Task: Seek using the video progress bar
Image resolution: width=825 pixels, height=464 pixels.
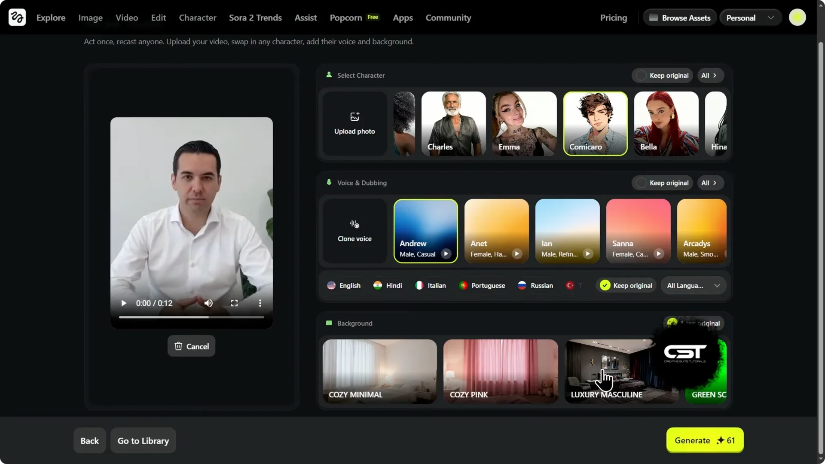Action: tap(191, 317)
